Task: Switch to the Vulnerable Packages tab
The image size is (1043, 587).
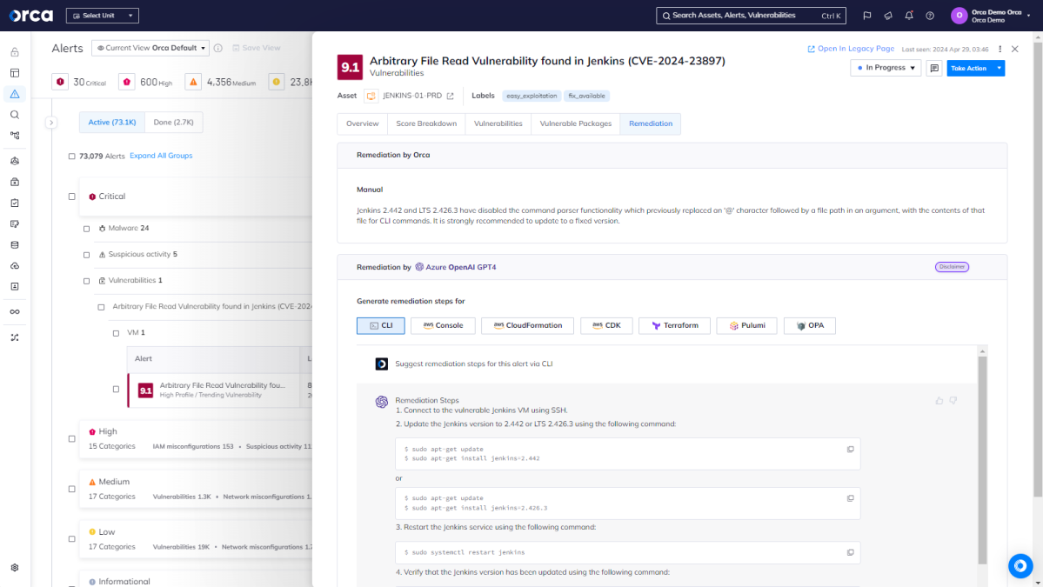Action: 575,123
